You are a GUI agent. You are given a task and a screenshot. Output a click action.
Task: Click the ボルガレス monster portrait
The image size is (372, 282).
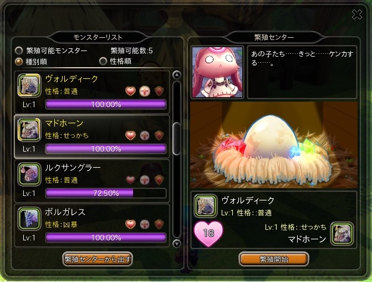29,219
